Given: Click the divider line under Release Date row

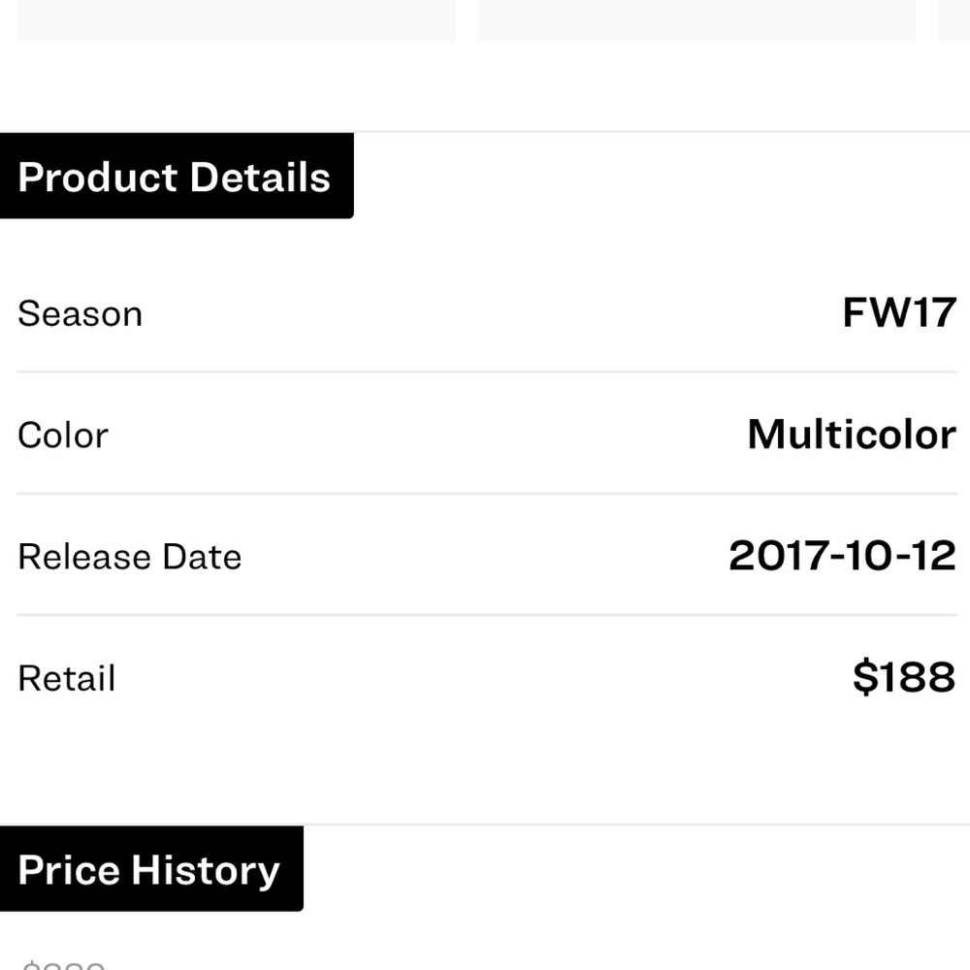Looking at the screenshot, I should (487, 614).
